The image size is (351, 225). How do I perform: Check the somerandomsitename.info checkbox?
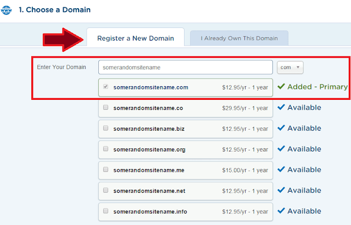(105, 211)
